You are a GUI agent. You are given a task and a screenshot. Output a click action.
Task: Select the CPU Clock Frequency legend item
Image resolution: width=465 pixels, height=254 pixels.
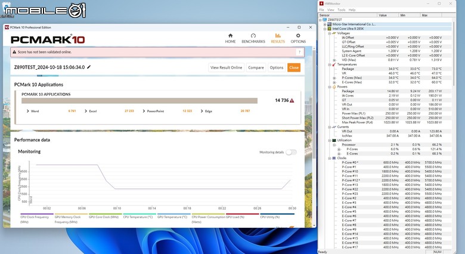coord(37,219)
